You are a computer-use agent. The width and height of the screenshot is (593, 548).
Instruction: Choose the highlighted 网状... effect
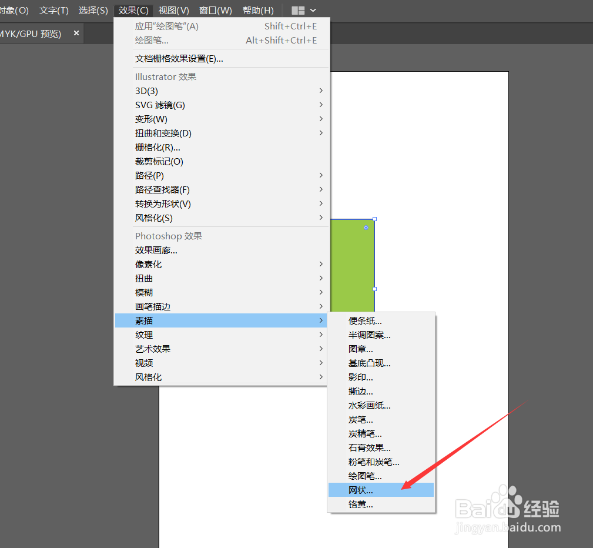click(381, 490)
